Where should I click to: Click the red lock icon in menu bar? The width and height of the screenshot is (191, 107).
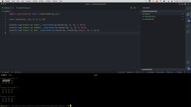point(157,1)
